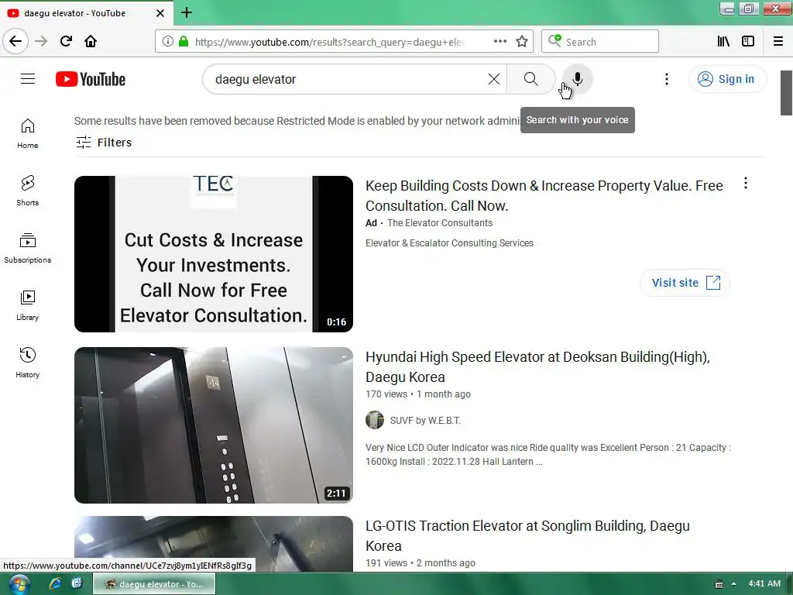Open the TEC ad video thumbnail
The height and width of the screenshot is (595, 793).
214,254
